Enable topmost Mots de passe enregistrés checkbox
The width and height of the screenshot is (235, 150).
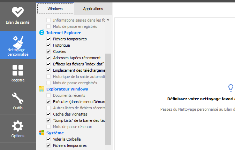[x=48, y=26]
